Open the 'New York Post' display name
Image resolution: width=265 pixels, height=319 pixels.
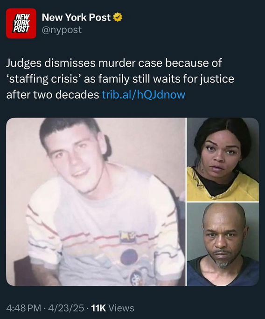77,17
